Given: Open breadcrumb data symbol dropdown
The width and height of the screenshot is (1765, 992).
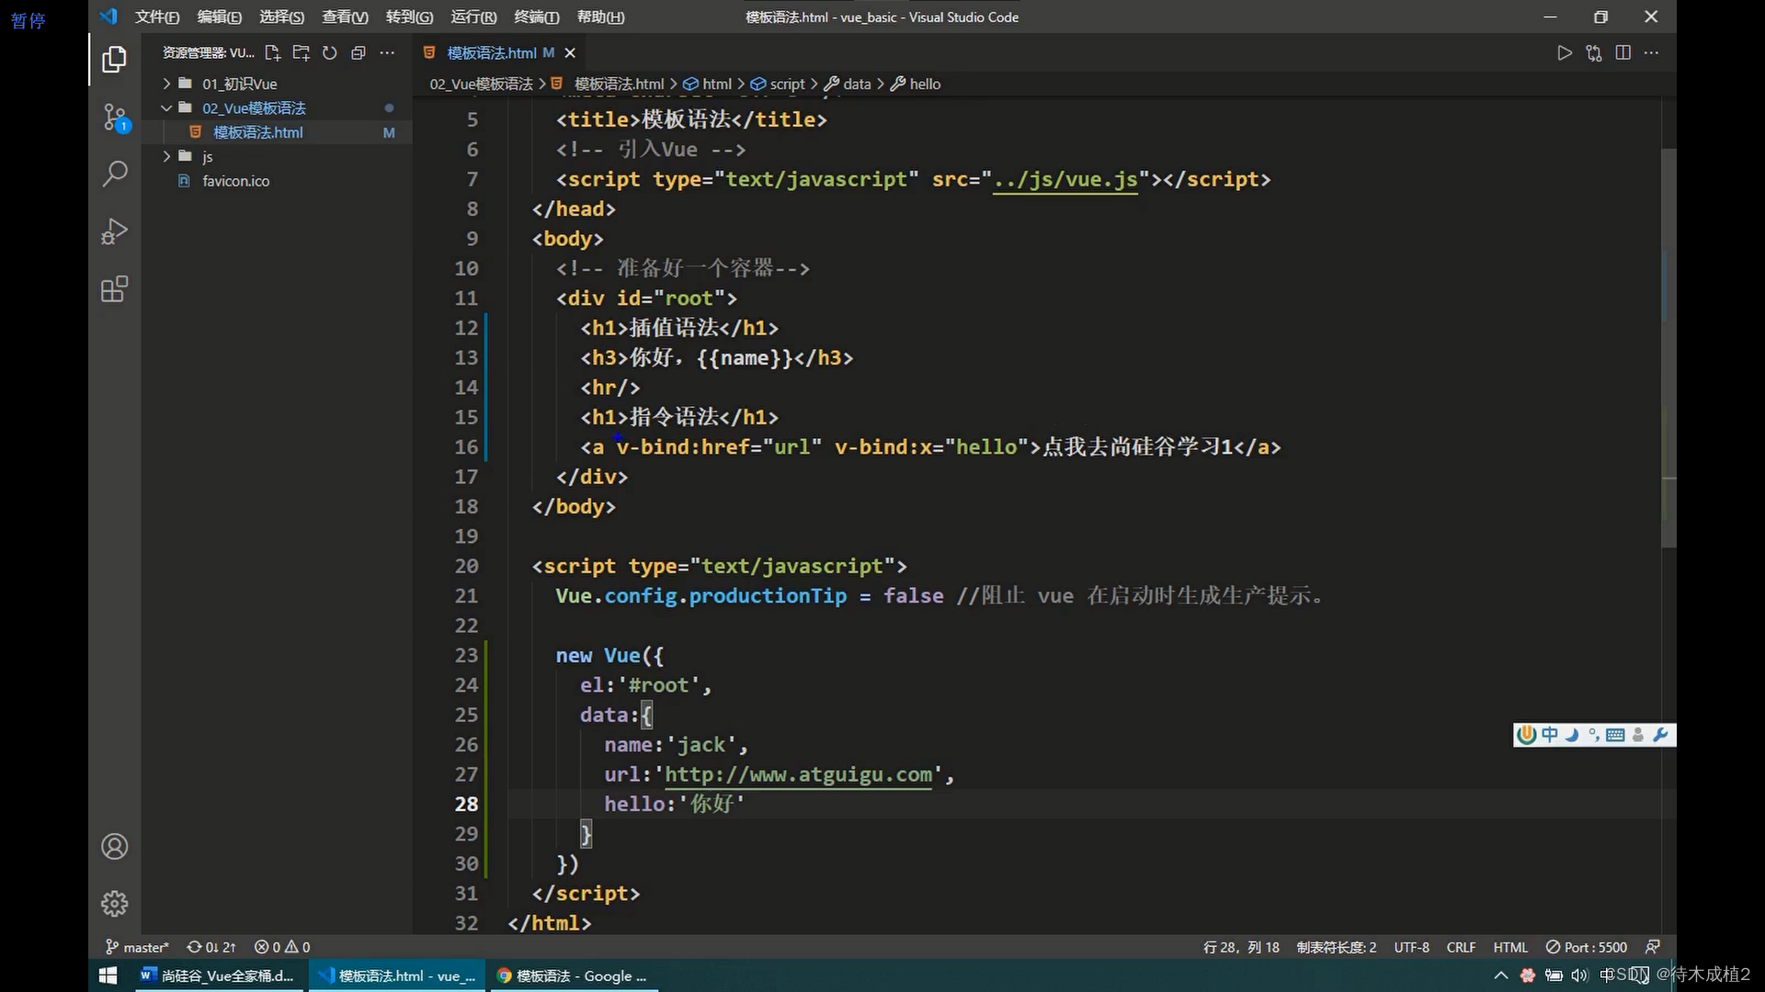Looking at the screenshot, I should [x=848, y=84].
